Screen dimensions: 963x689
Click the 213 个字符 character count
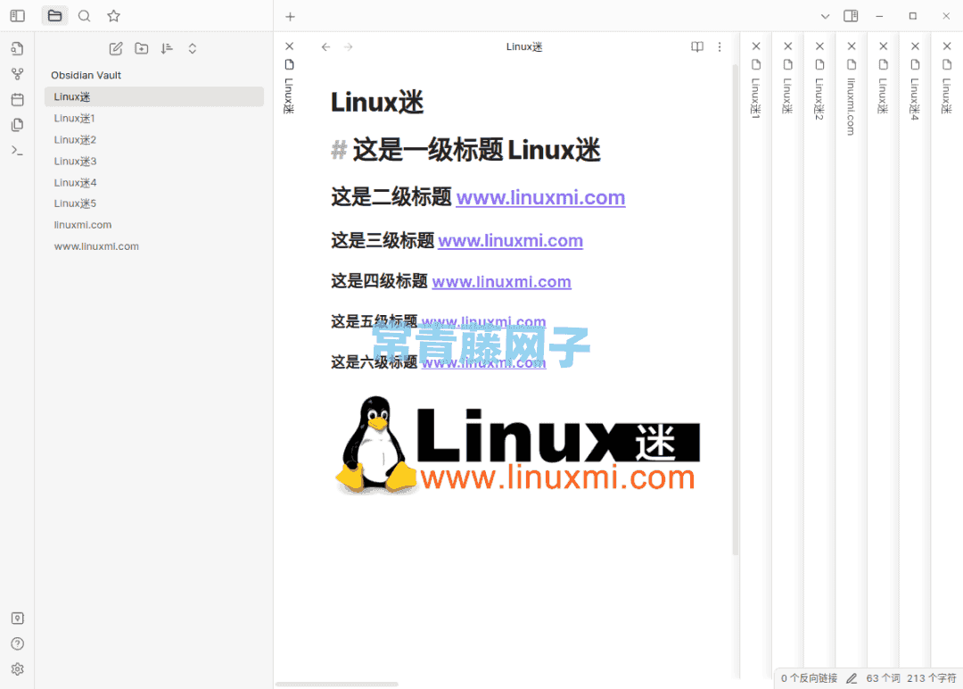point(931,678)
